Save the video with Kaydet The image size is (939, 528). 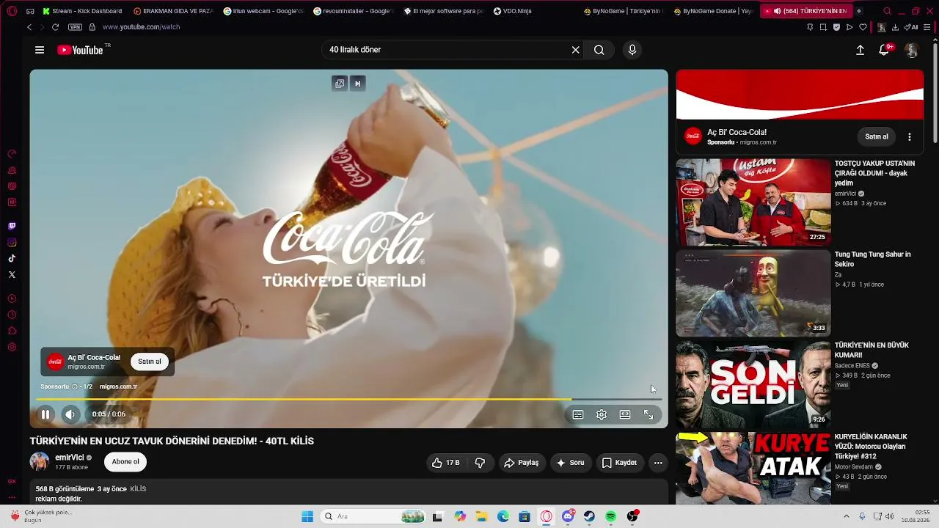pyautogui.click(x=620, y=463)
